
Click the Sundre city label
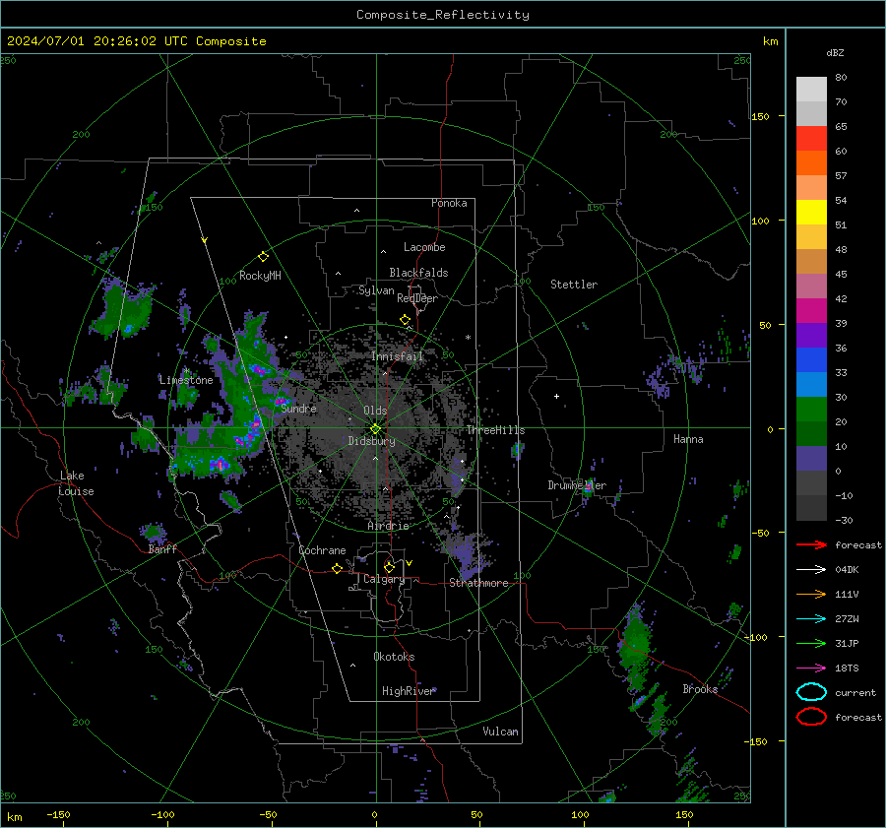(298, 408)
